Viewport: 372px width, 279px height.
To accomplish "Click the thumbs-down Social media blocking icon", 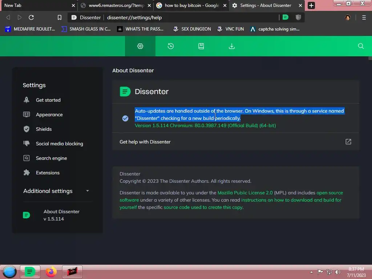I will click(26, 143).
